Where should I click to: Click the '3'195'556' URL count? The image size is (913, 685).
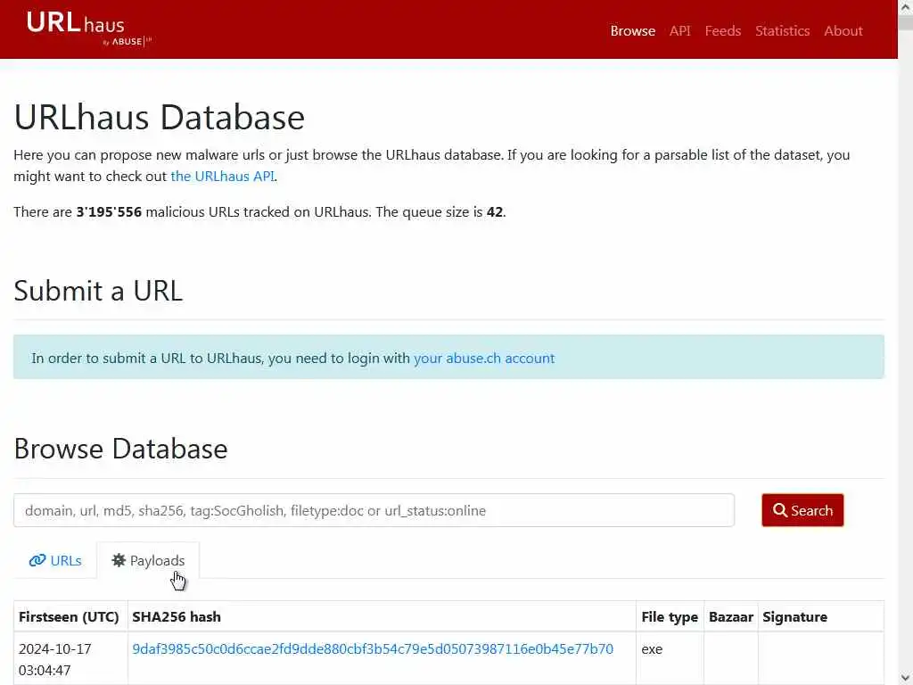point(109,212)
